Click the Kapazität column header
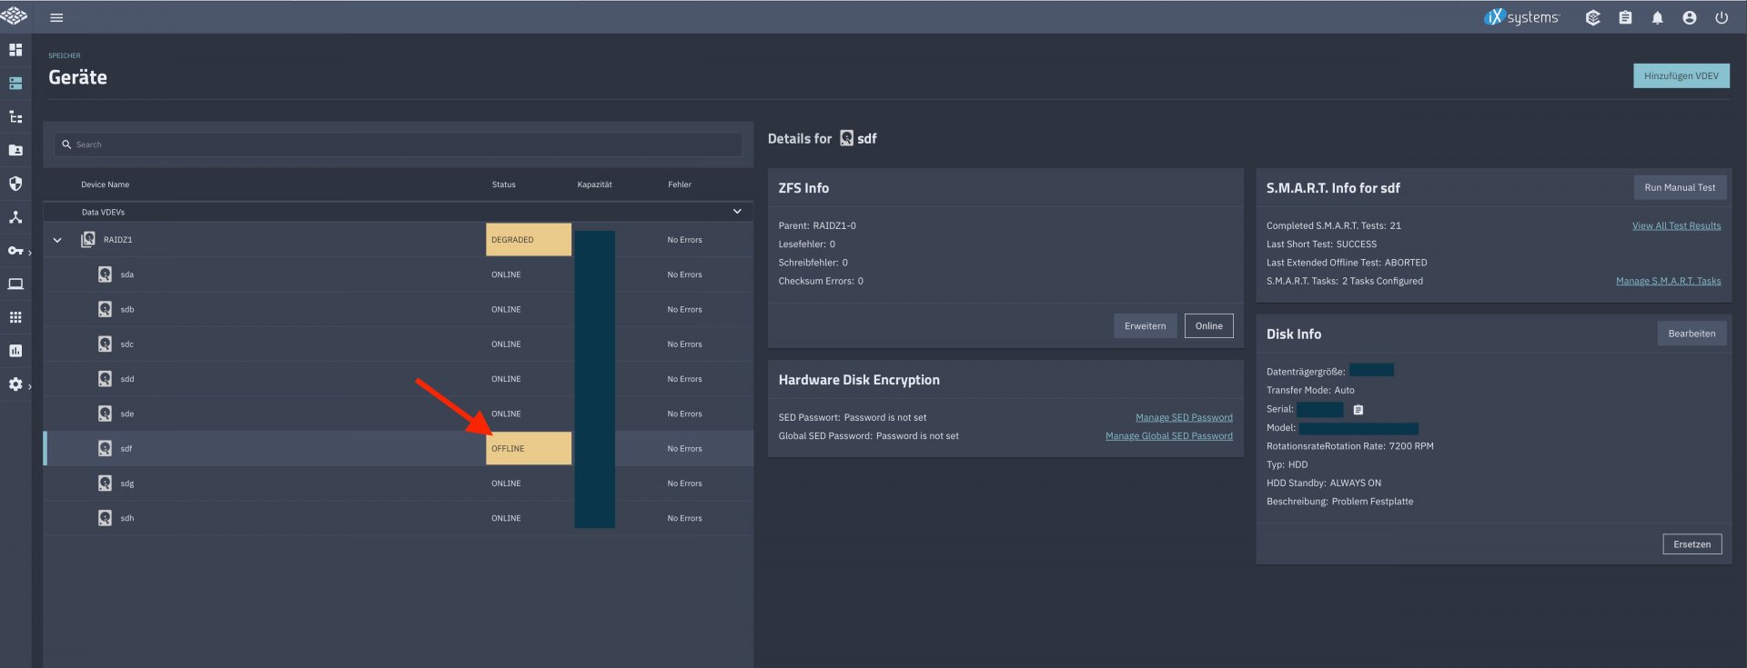Viewport: 1747px width, 668px height. coord(594,184)
